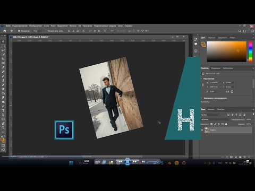
Task: Toggle lock position icon
Action: tap(219, 124)
